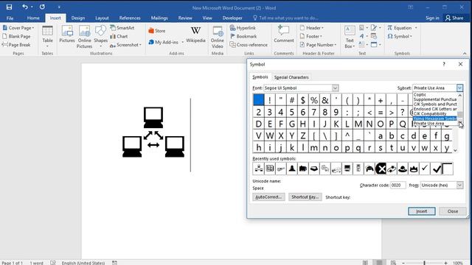The image size is (472, 265).
Task: Open the Pictures insert tool
Action: point(67,35)
